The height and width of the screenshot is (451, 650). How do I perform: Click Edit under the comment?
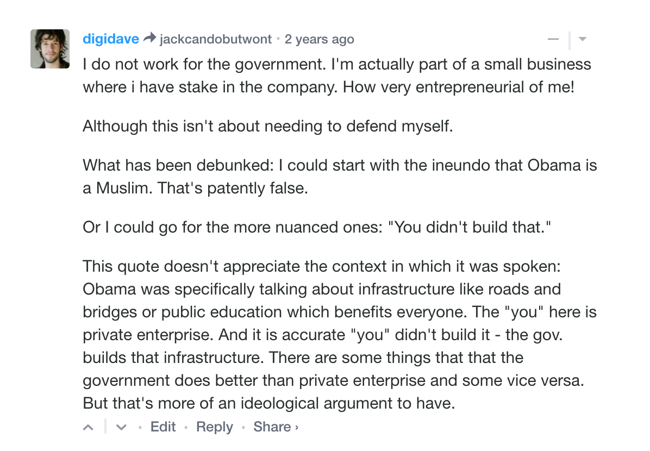click(163, 427)
